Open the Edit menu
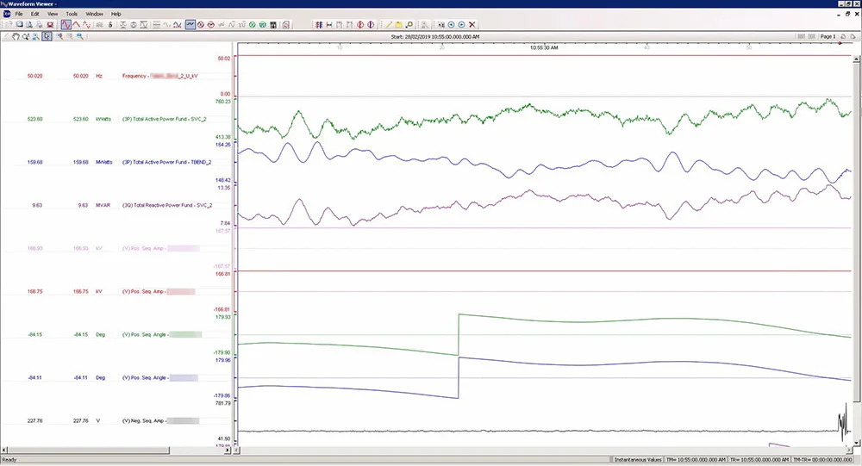This screenshot has height=466, width=862. point(34,14)
